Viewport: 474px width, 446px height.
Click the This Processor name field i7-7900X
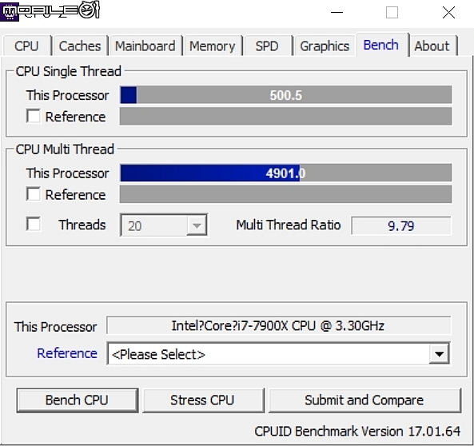(x=279, y=325)
